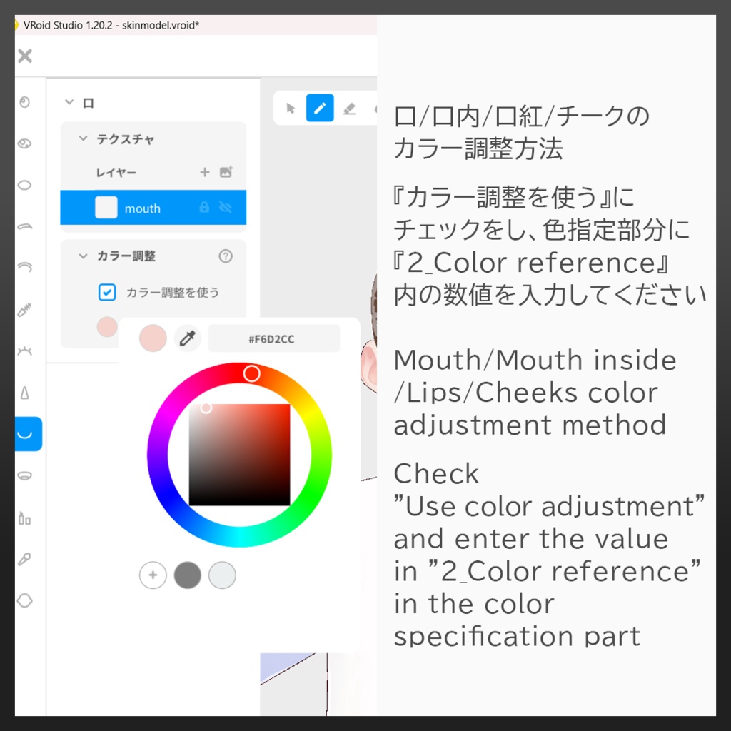This screenshot has height=731, width=731.
Task: Open the face shape category at sidebar bottom
Action: pos(25,600)
